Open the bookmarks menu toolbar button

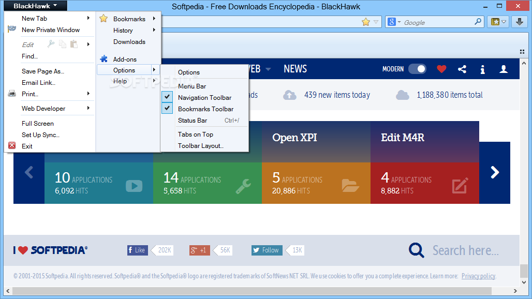(x=498, y=22)
